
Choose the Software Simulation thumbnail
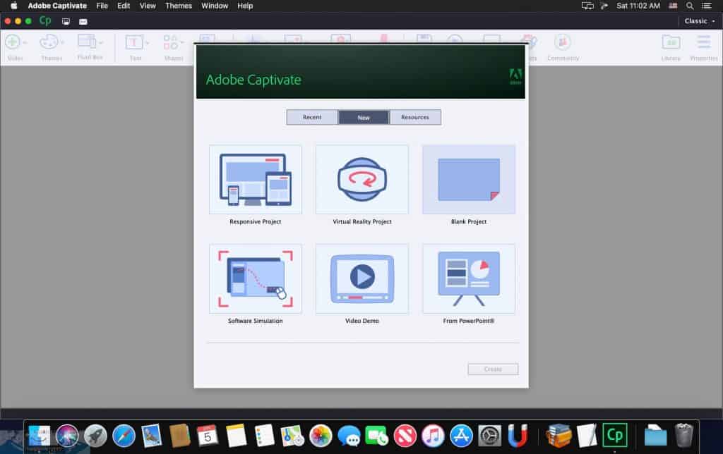tap(256, 278)
